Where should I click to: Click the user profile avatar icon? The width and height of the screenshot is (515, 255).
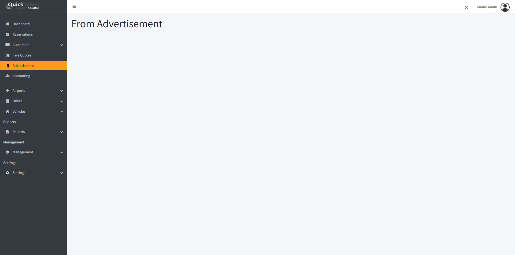[505, 7]
